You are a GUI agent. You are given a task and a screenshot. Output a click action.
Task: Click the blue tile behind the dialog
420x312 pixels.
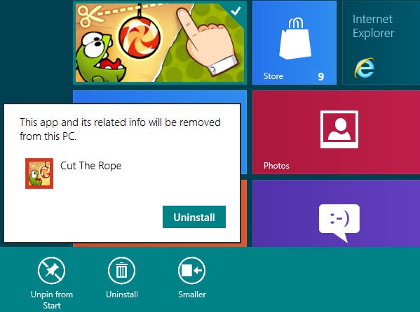[x=160, y=97]
